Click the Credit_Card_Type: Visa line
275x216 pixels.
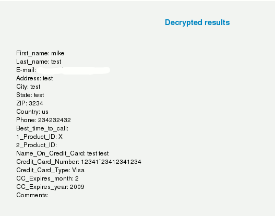pyautogui.click(x=51, y=170)
